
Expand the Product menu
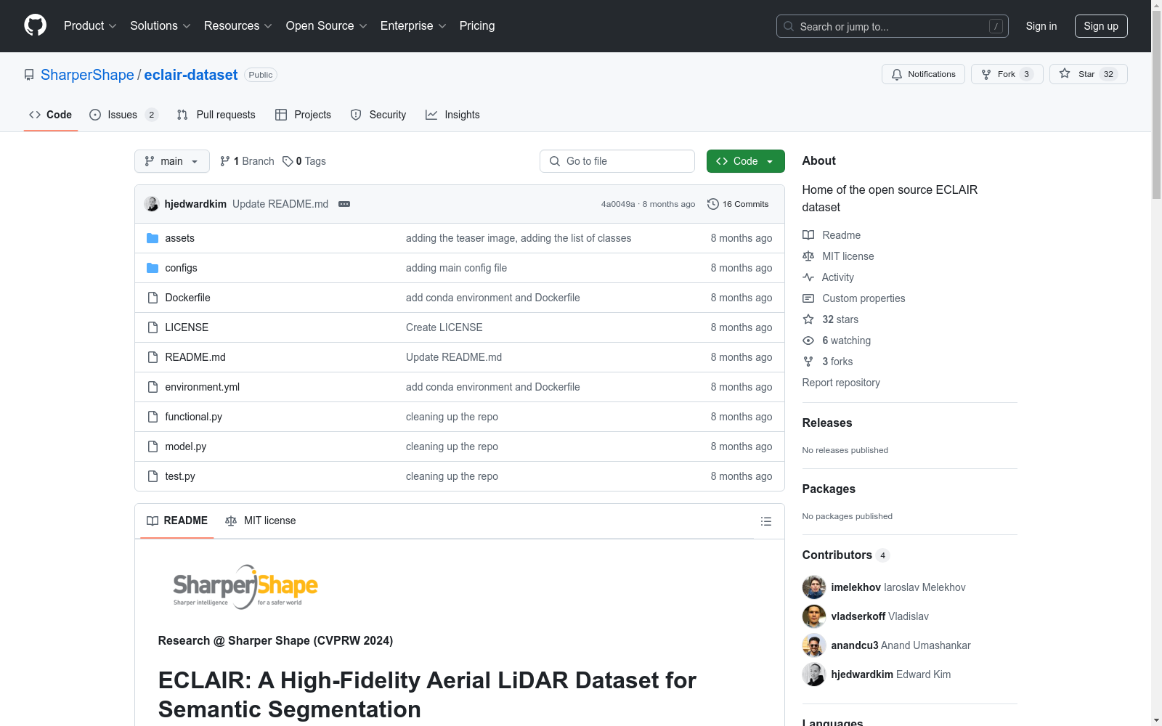tap(90, 26)
